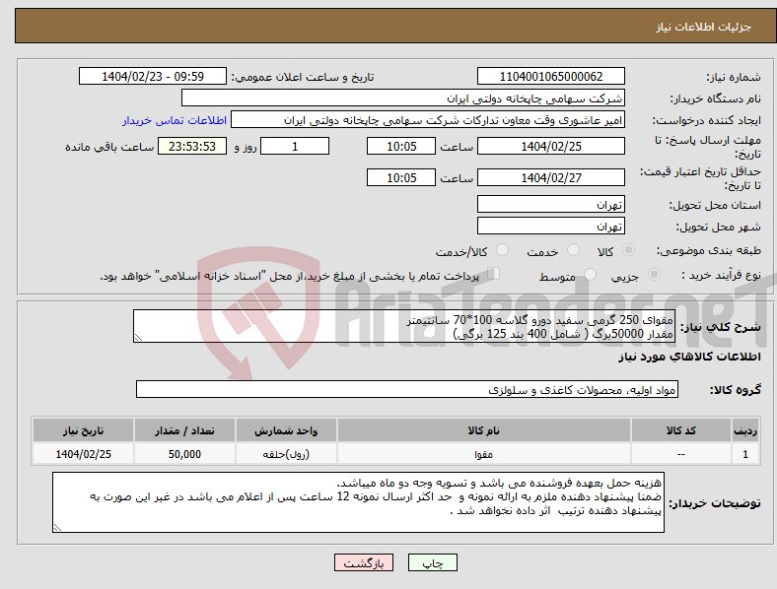This screenshot has width=777, height=589.
Task: Click the -- item code cell
Action: point(681,454)
